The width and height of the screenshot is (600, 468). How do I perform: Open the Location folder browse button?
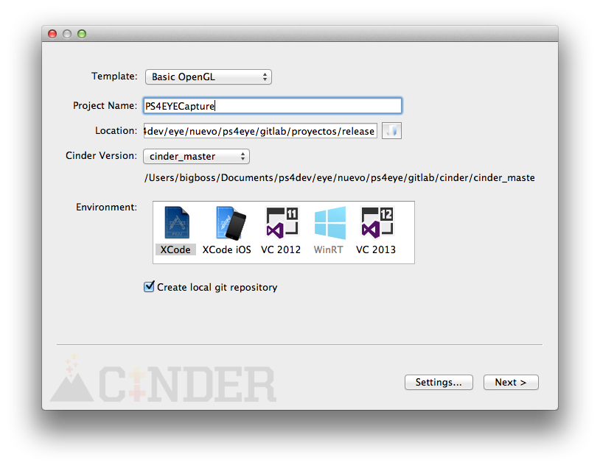point(391,131)
